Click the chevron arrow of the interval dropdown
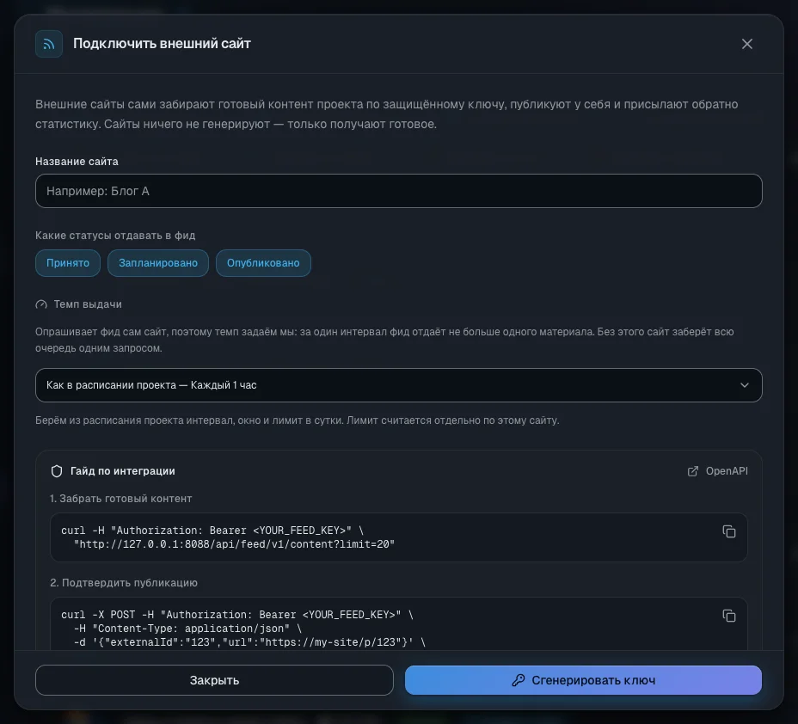 pyautogui.click(x=744, y=385)
